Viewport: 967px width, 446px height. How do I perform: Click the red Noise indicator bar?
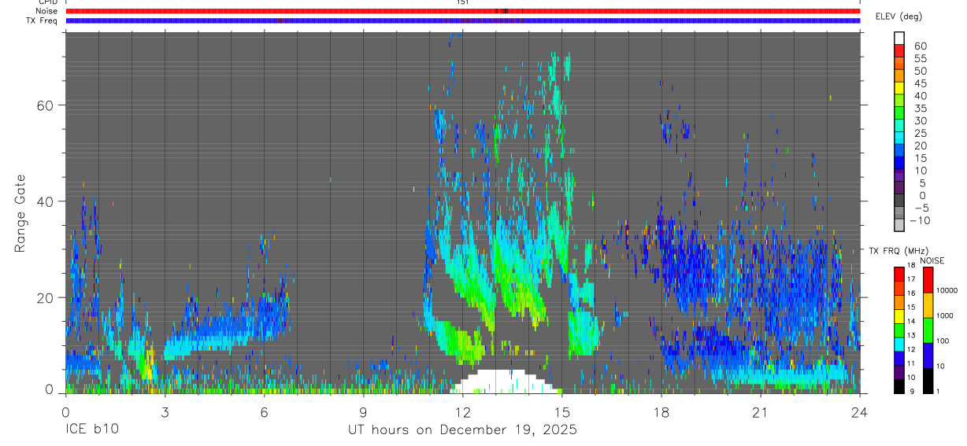[x=462, y=11]
